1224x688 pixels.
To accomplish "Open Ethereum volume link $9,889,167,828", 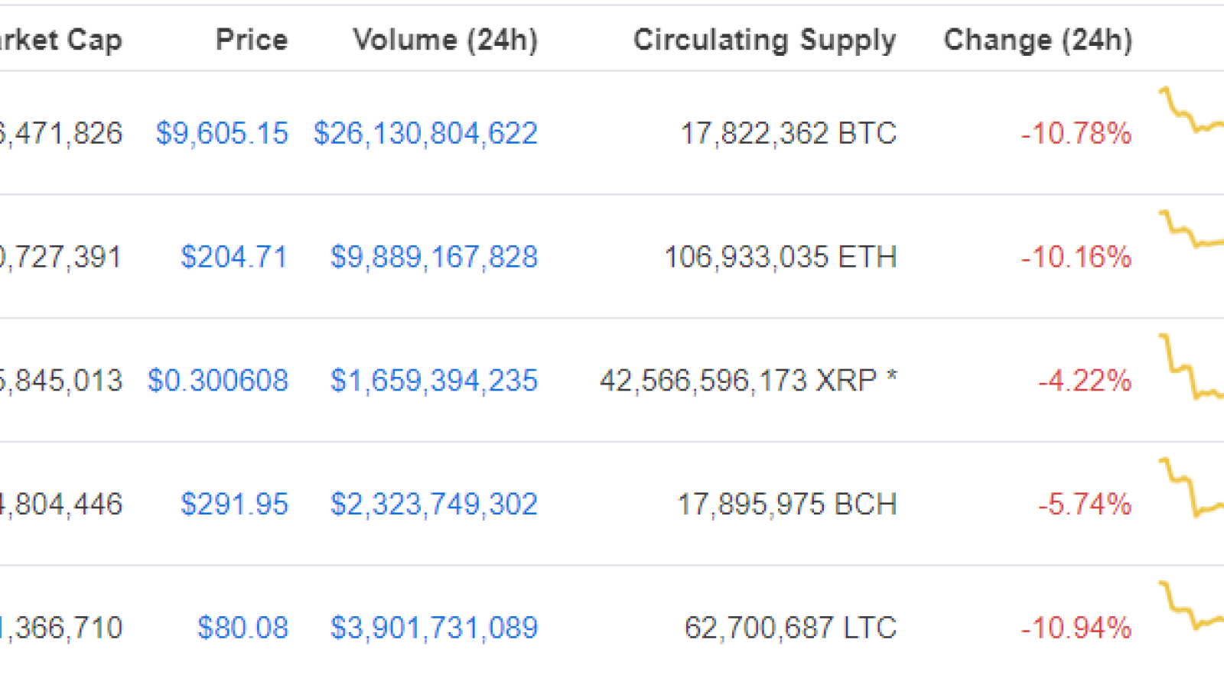I will (x=434, y=257).
